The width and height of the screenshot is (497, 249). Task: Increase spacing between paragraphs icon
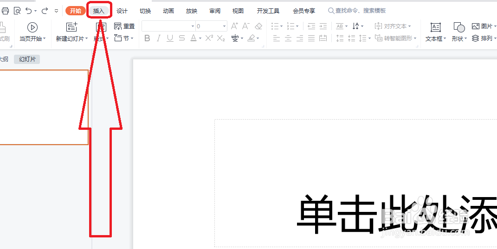coord(340,38)
